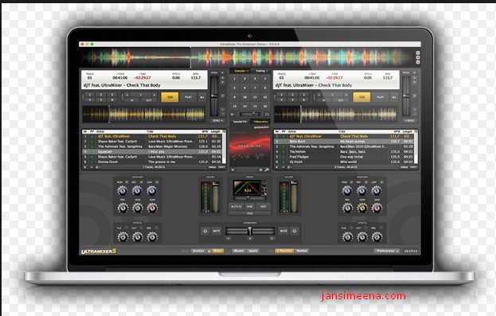Open the Preferences dropdown
Image resolution: width=496 pixels, height=316 pixels.
[387, 251]
